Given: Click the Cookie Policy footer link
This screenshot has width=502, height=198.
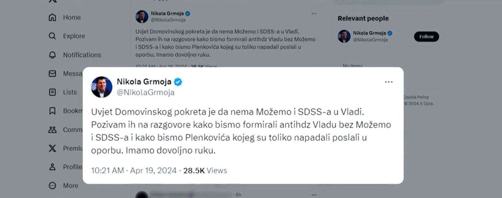Looking at the screenshot, I should tap(416, 97).
